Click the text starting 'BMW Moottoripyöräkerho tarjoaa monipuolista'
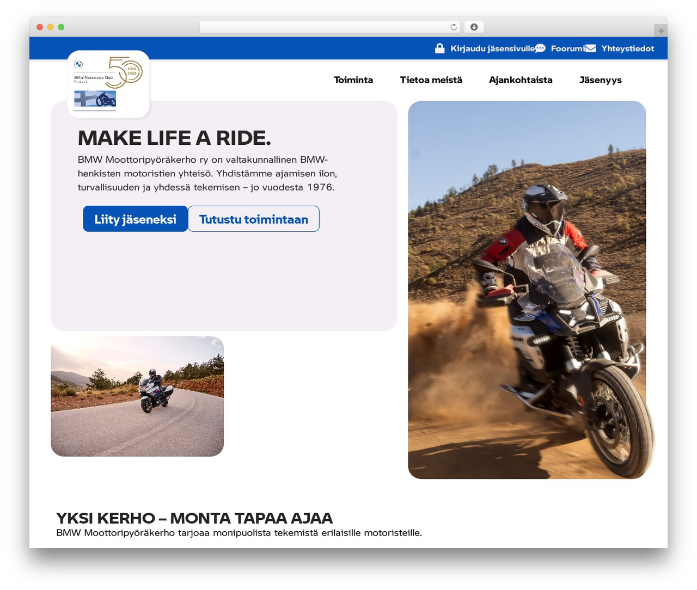Image resolution: width=697 pixels, height=590 pixels. [239, 533]
